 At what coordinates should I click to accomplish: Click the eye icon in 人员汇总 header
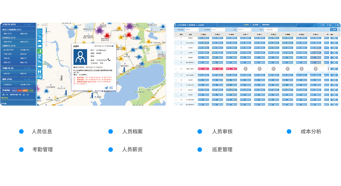(25, 24)
